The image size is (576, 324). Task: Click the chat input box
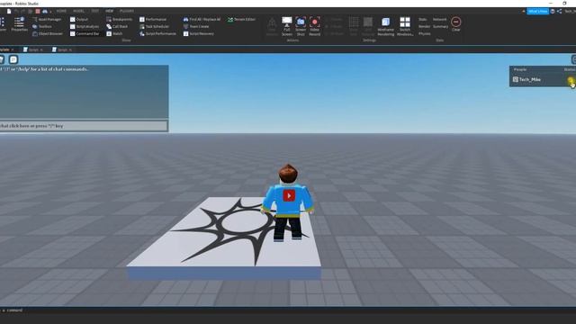(84, 126)
